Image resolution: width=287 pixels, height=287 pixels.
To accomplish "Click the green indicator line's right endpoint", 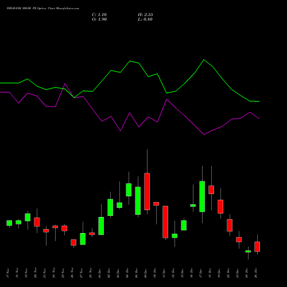I will click(x=259, y=102).
